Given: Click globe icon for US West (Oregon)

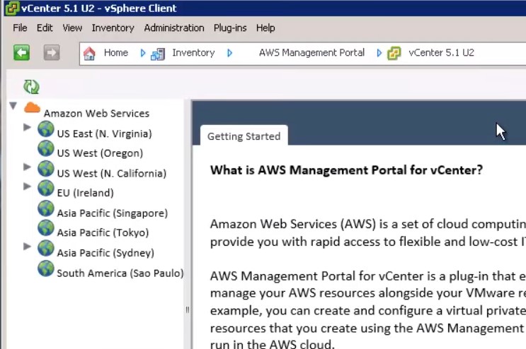Looking at the screenshot, I should coord(45,148).
